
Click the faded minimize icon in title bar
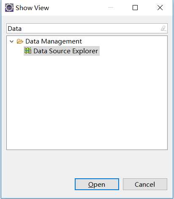click(111, 8)
